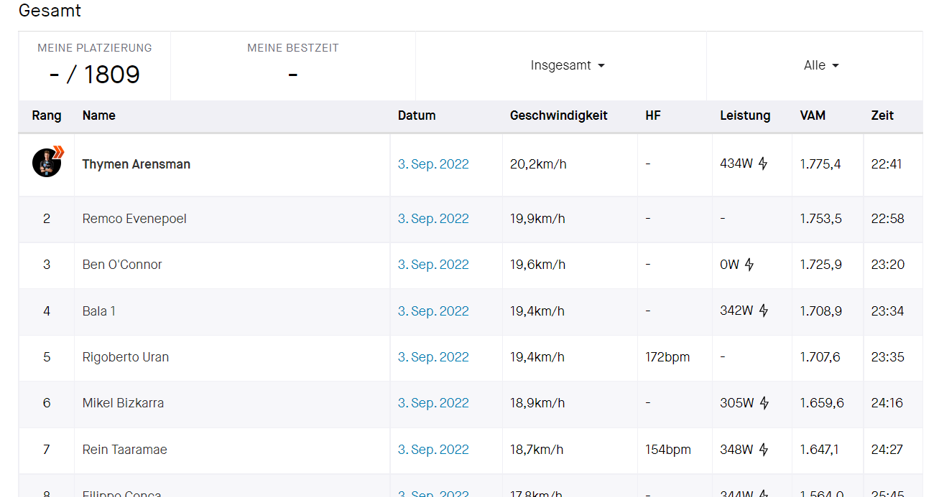Click the Zeit column header
The width and height of the screenshot is (939, 497).
[x=882, y=115]
